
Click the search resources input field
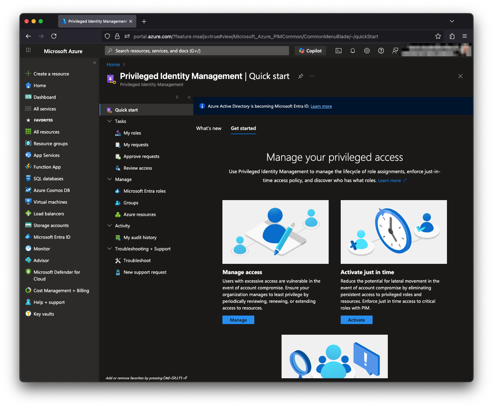click(197, 51)
